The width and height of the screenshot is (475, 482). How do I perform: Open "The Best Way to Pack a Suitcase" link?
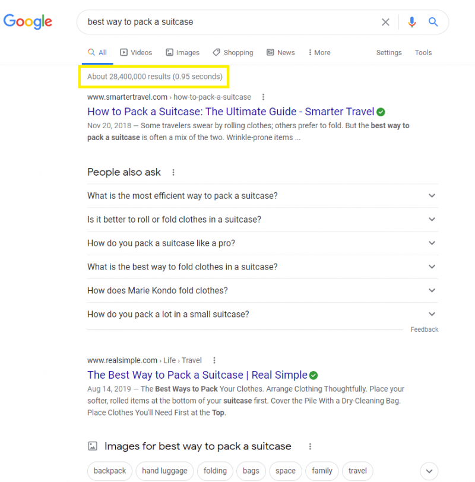(x=197, y=375)
